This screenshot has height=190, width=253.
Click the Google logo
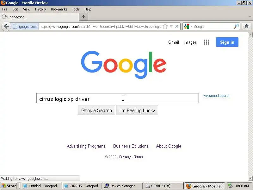(124, 65)
